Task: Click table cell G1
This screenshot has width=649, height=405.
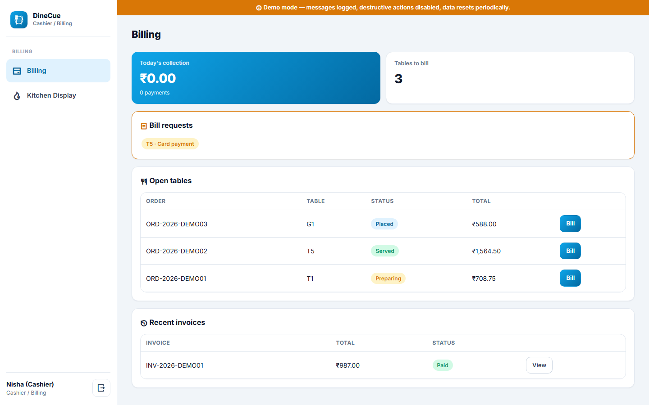Action: tap(311, 224)
